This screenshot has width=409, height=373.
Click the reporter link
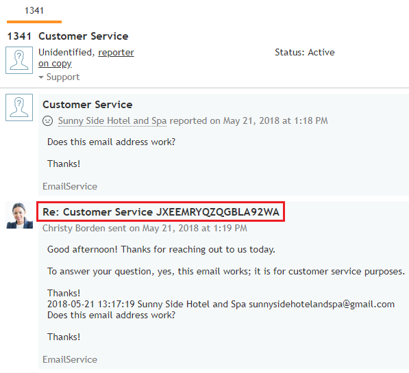pos(116,53)
